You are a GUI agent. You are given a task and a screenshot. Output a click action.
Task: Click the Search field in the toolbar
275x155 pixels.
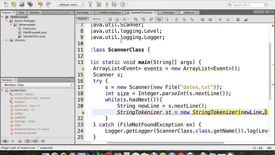(247, 5)
